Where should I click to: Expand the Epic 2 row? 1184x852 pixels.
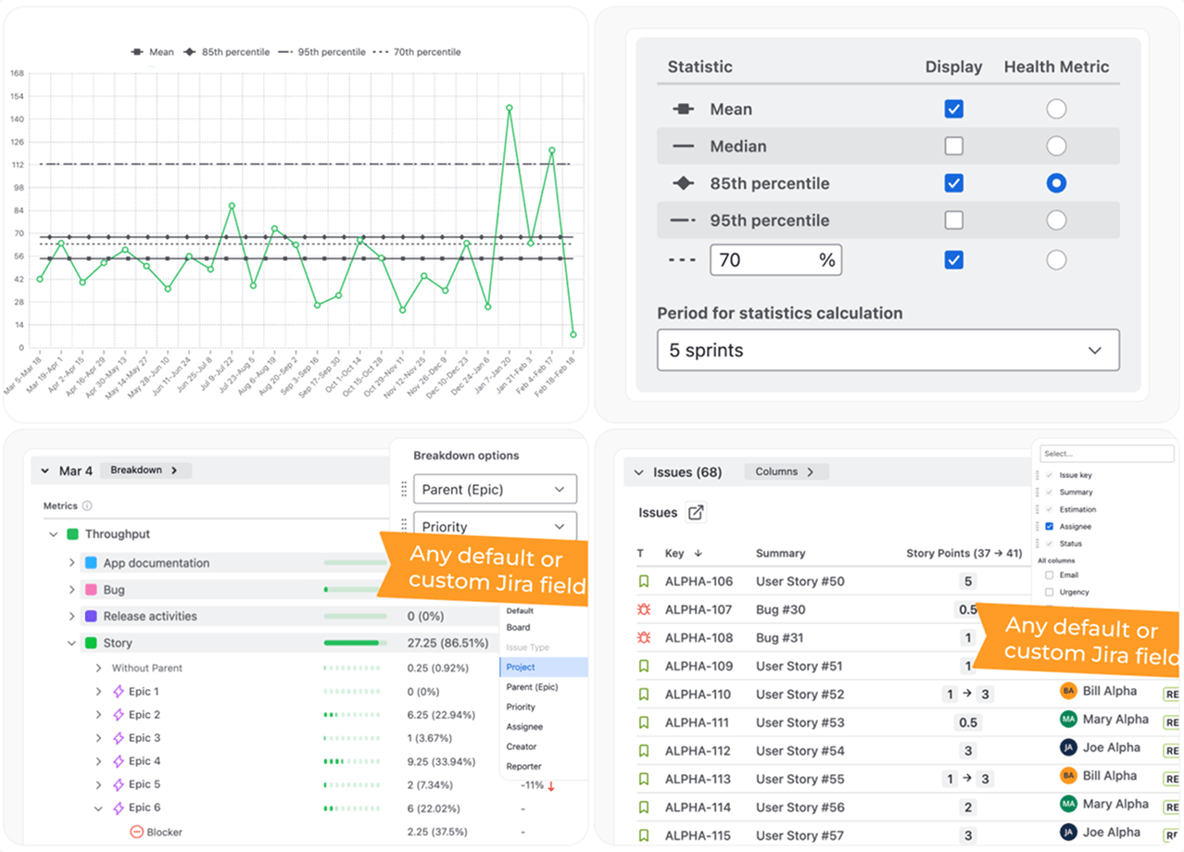pyautogui.click(x=98, y=715)
